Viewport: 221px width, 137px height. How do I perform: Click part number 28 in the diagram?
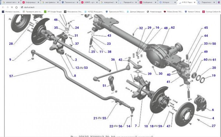(11, 44)
